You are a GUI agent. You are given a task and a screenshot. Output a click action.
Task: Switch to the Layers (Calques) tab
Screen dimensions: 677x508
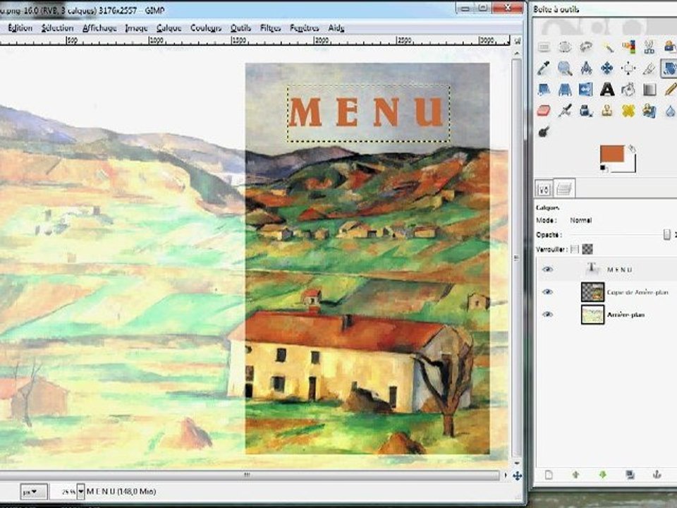564,188
